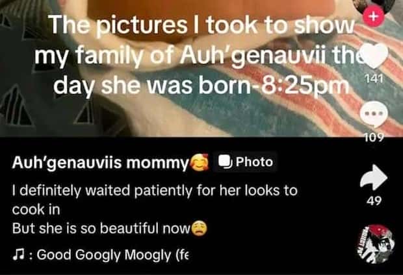The image size is (403, 275).
Task: Click the smiling hearts emoji beside the username
Action: click(x=200, y=162)
